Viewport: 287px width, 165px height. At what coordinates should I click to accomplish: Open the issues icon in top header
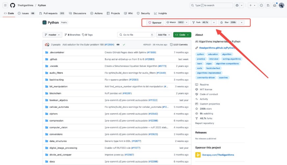click(x=261, y=5)
